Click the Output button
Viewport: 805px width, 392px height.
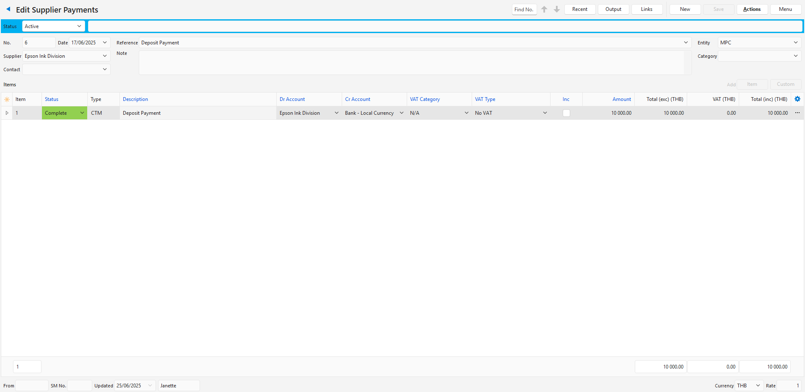click(613, 9)
